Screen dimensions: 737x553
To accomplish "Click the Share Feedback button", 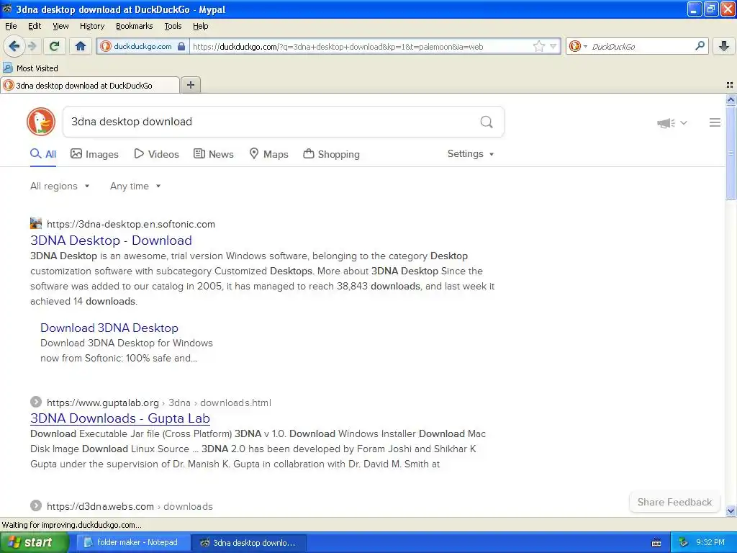I will coord(674,502).
